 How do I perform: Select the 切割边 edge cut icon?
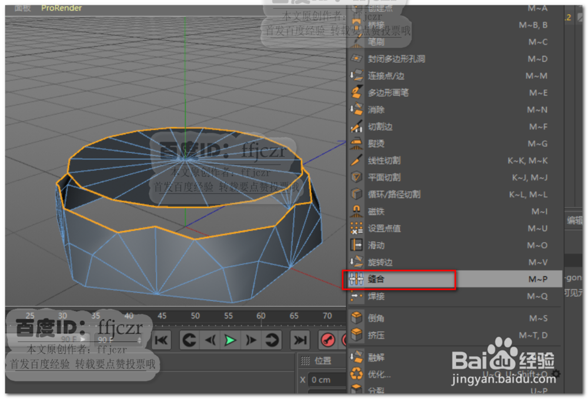pos(356,126)
